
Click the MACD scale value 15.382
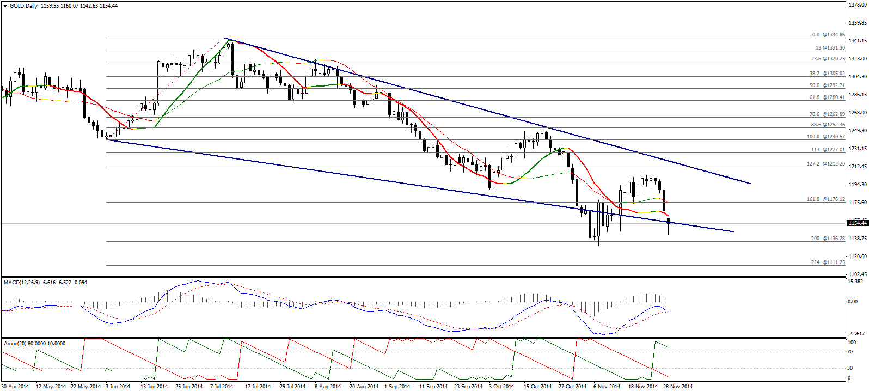coord(855,282)
